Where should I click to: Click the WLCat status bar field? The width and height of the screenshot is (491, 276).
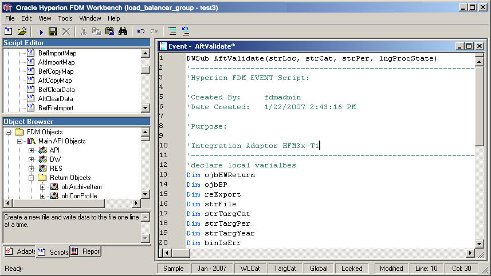pos(250,269)
